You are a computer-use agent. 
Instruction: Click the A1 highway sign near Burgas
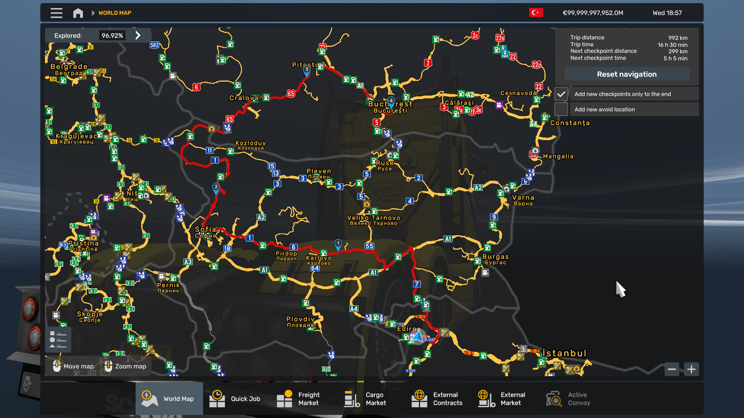(x=448, y=239)
